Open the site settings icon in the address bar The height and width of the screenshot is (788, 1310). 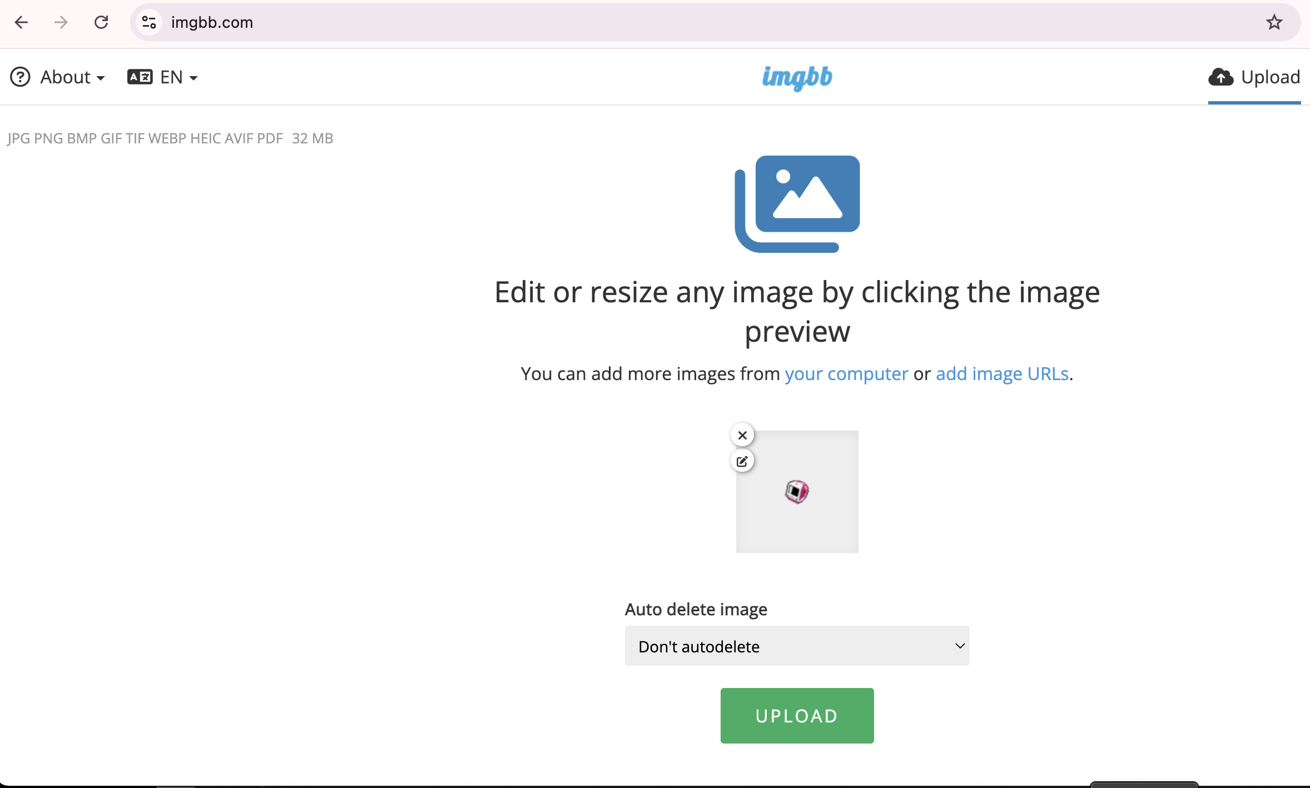(x=148, y=22)
